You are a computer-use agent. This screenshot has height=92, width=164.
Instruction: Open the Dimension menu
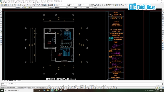coord(29,3)
